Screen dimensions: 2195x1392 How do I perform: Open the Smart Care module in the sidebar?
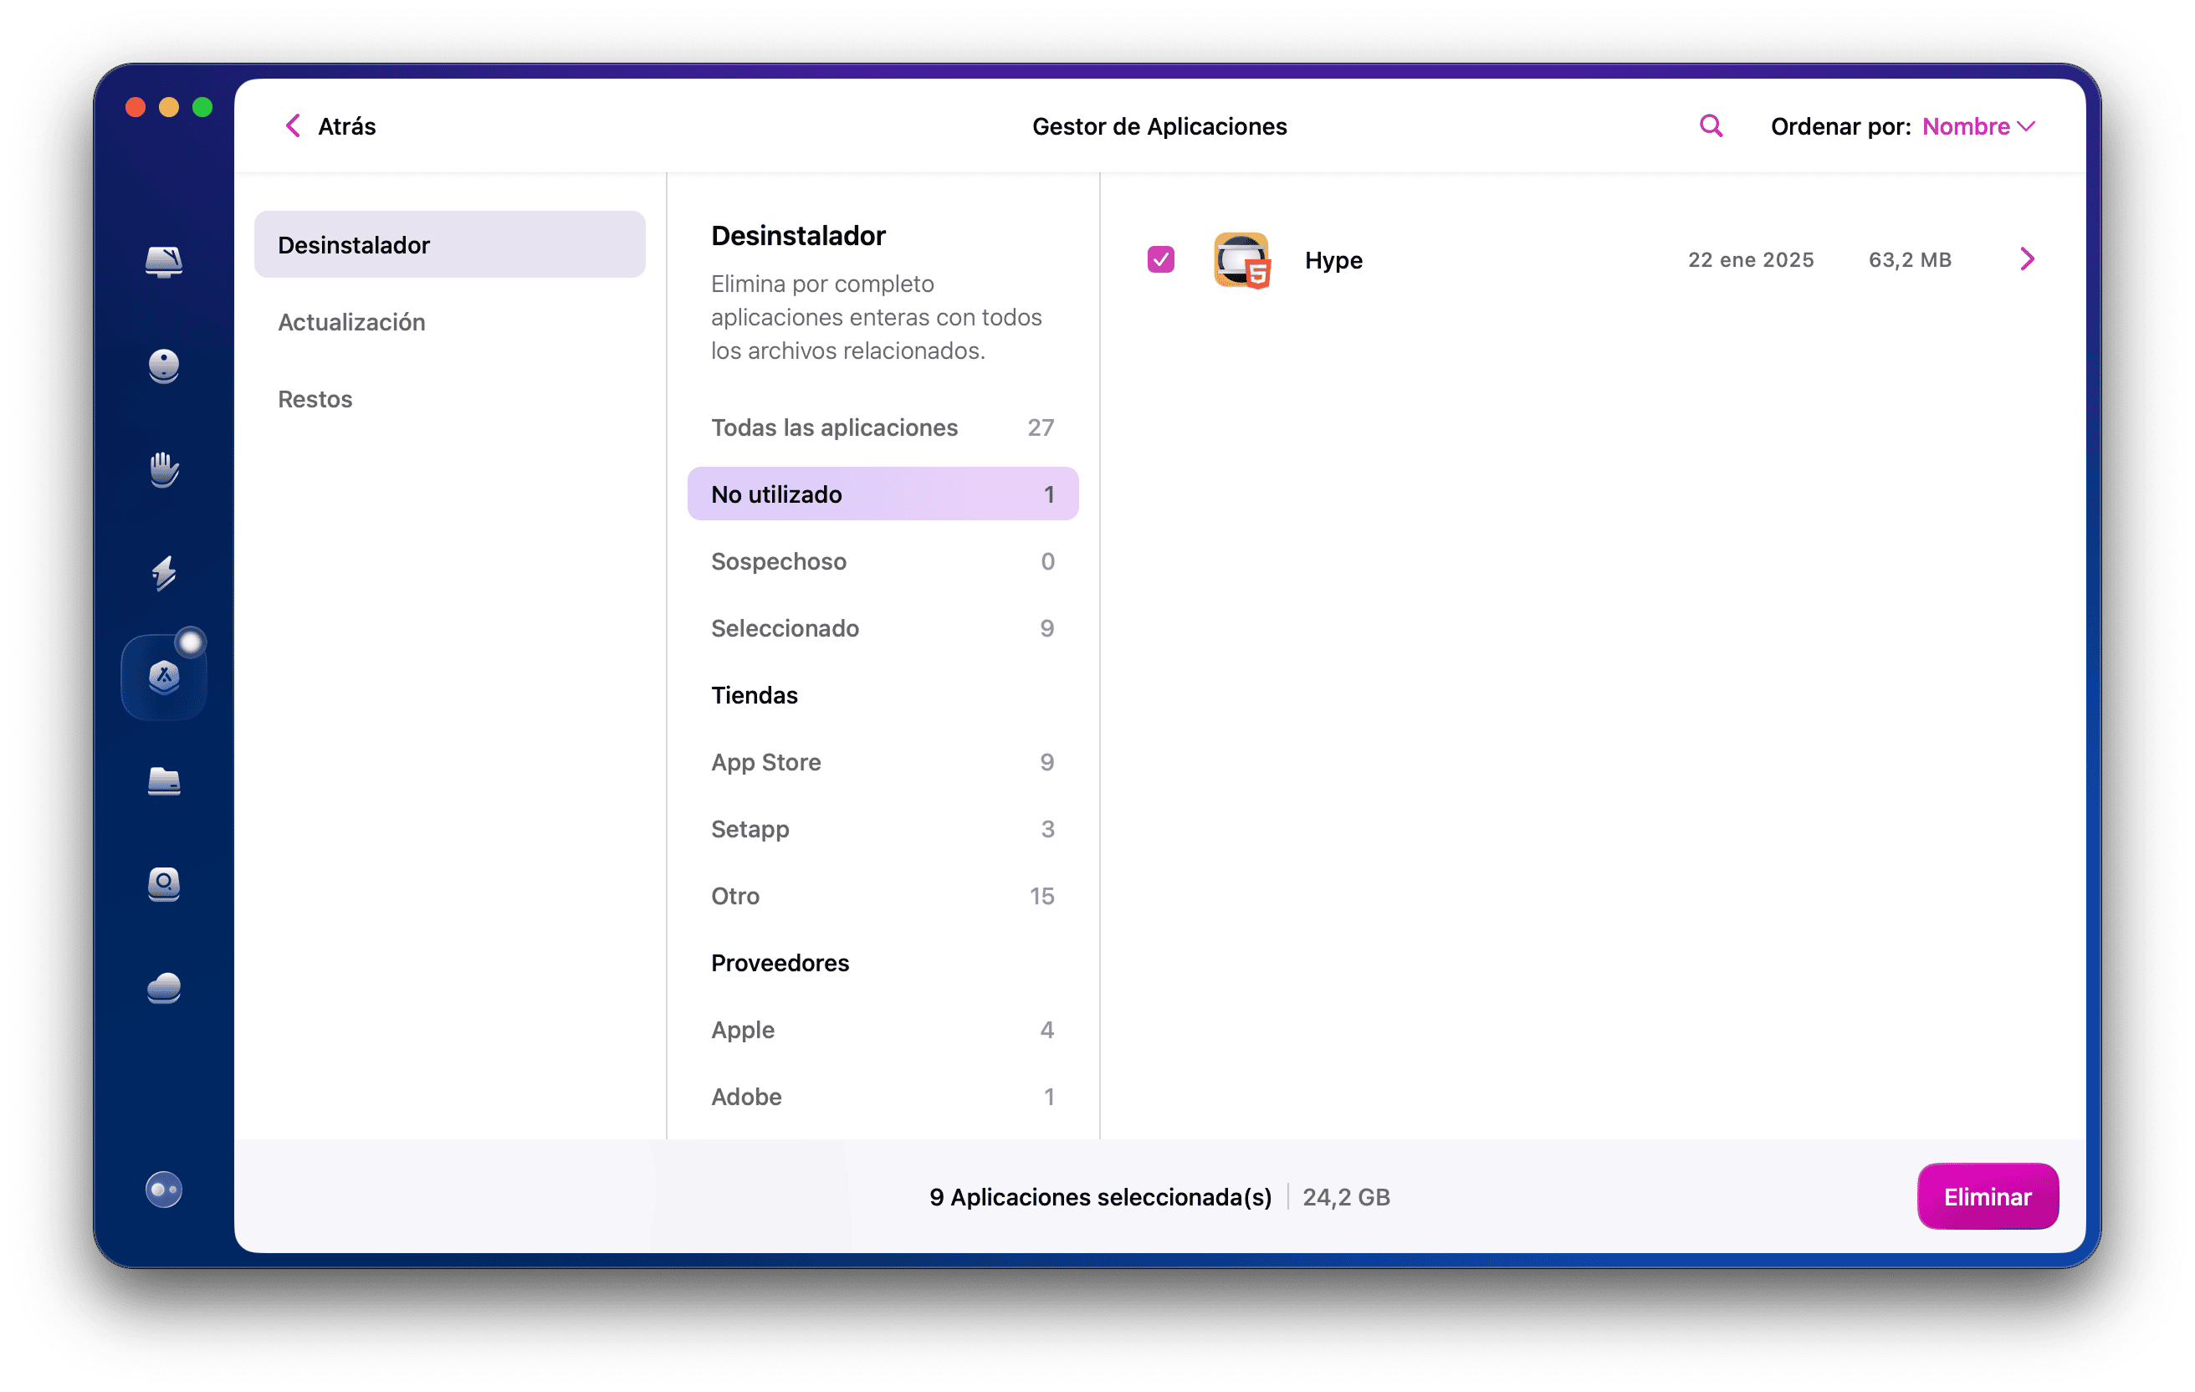pyautogui.click(x=164, y=262)
